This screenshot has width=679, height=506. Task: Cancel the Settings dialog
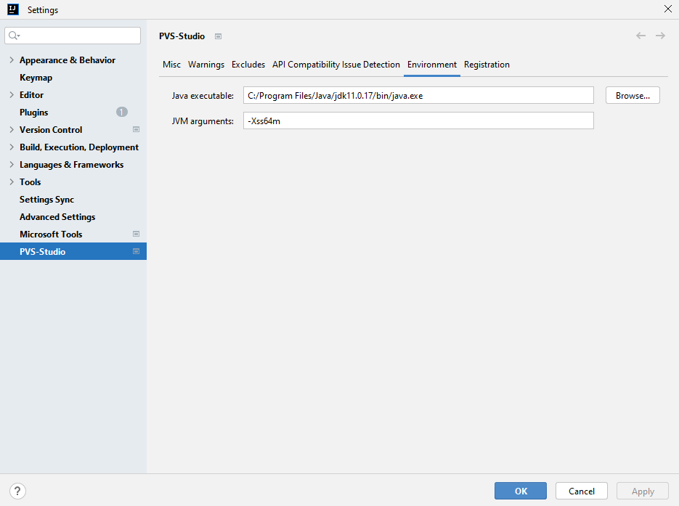point(582,491)
